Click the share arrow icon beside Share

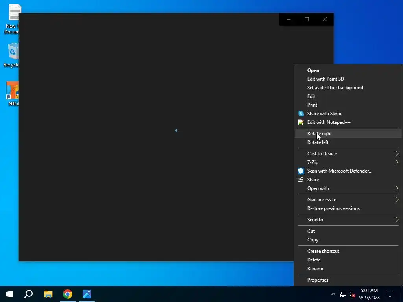tap(301, 179)
